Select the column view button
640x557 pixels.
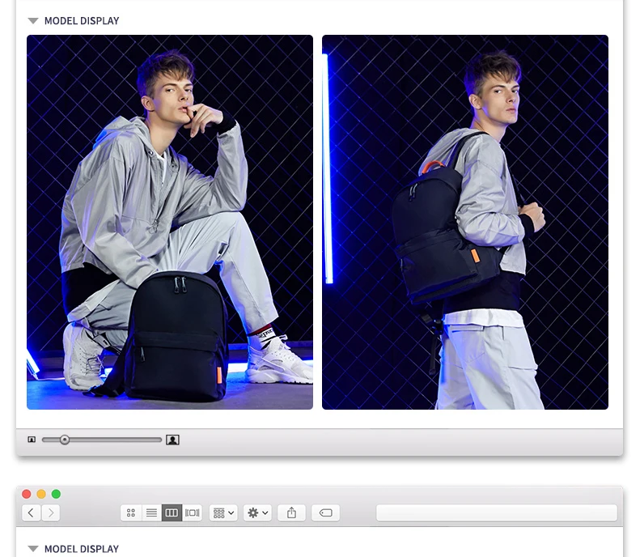pos(172,512)
